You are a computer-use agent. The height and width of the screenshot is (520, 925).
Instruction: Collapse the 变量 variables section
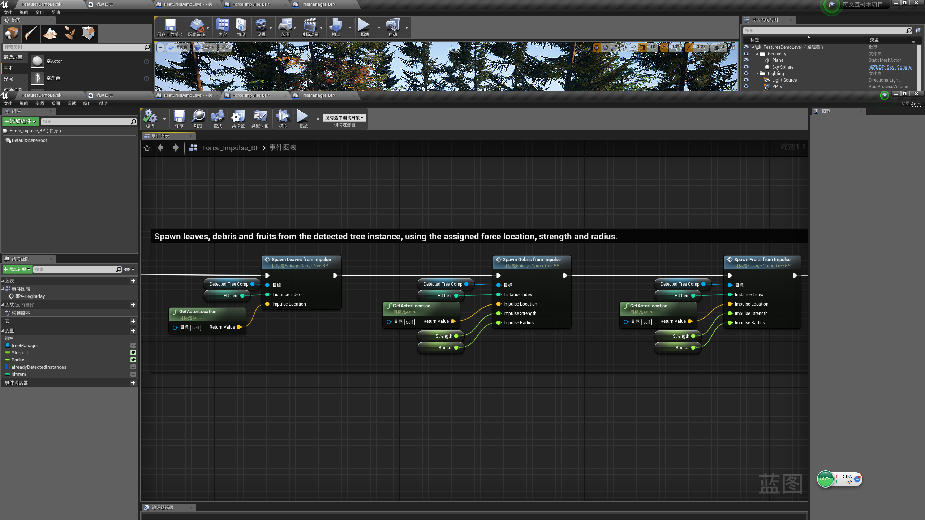3,330
